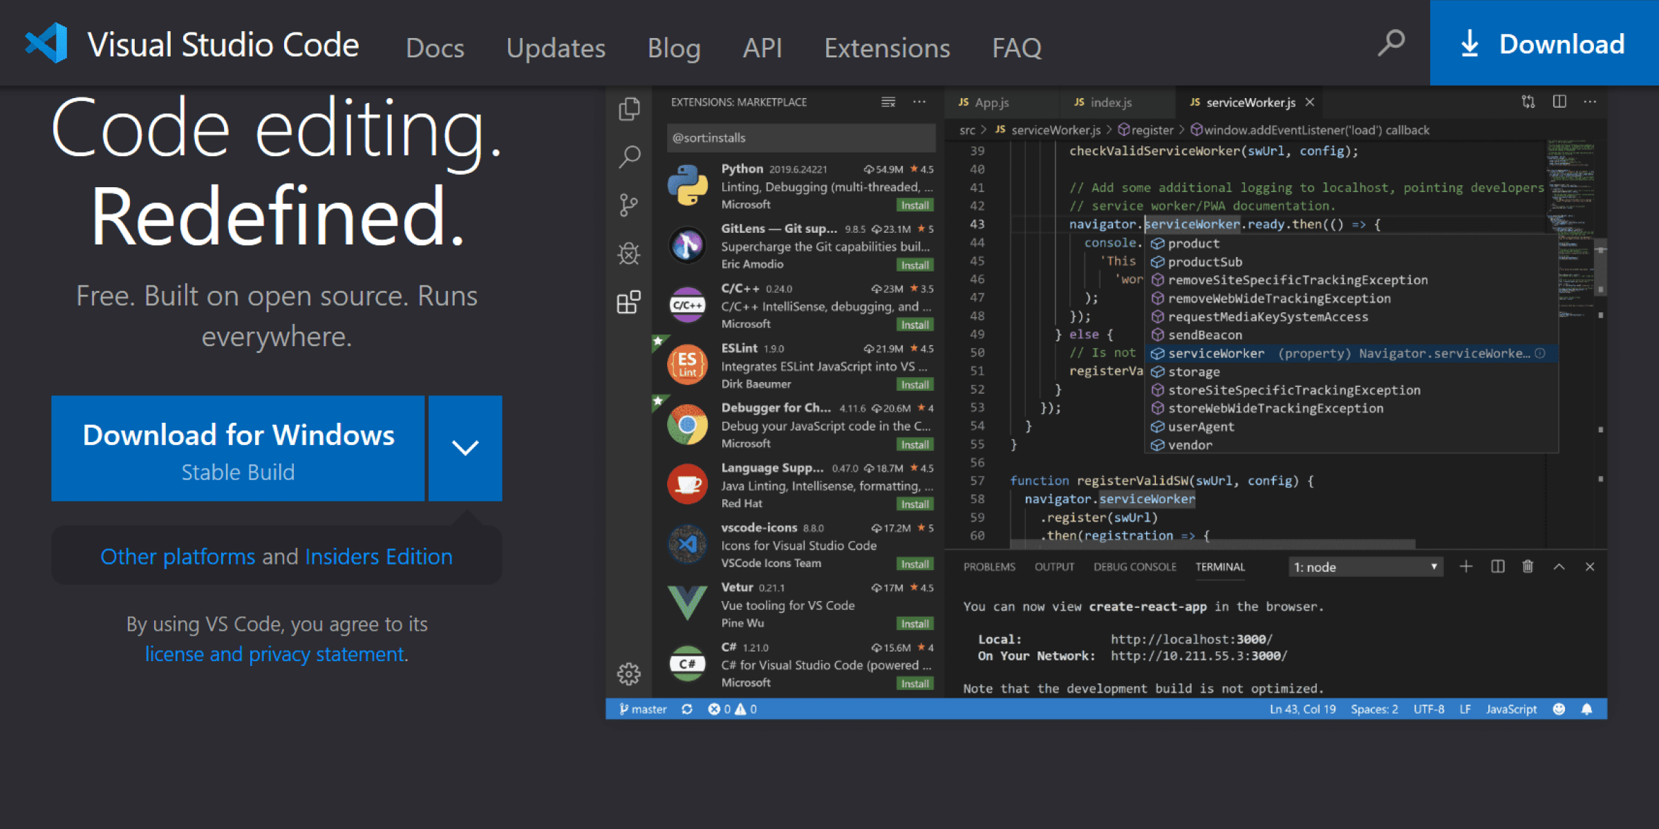Open the Extensions page from top navigation
The height and width of the screenshot is (829, 1659).
click(x=887, y=48)
